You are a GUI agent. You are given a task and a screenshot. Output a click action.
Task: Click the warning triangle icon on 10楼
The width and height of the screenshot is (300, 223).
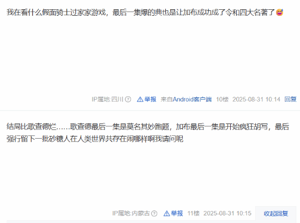140,100
